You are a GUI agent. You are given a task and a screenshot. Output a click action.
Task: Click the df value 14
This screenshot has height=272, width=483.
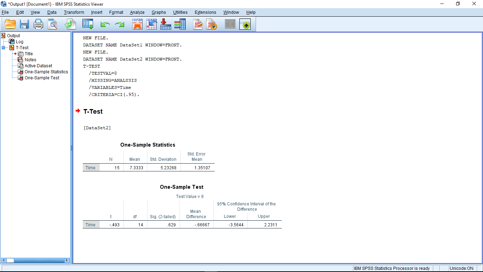point(140,225)
